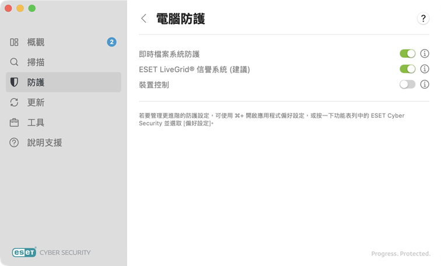Select the 防護 sidebar item
Viewport: 441px width, 266px height.
click(x=64, y=82)
